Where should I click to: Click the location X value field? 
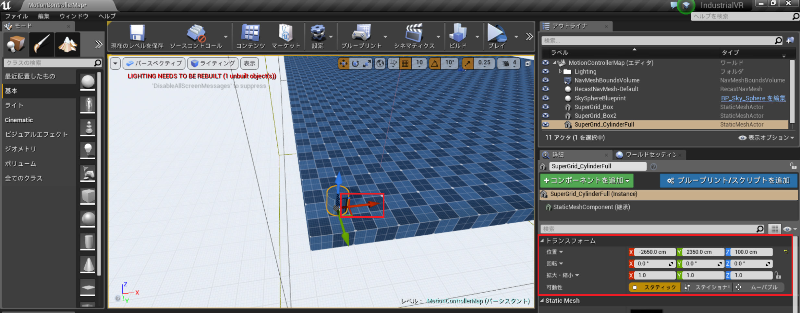point(654,252)
